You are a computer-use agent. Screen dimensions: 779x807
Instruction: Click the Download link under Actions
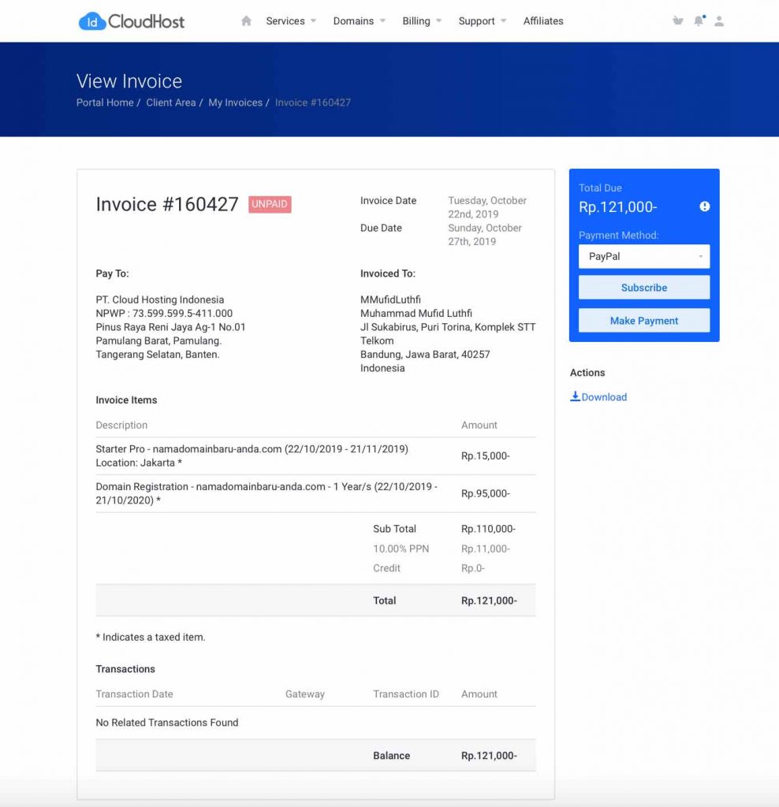pyautogui.click(x=602, y=396)
